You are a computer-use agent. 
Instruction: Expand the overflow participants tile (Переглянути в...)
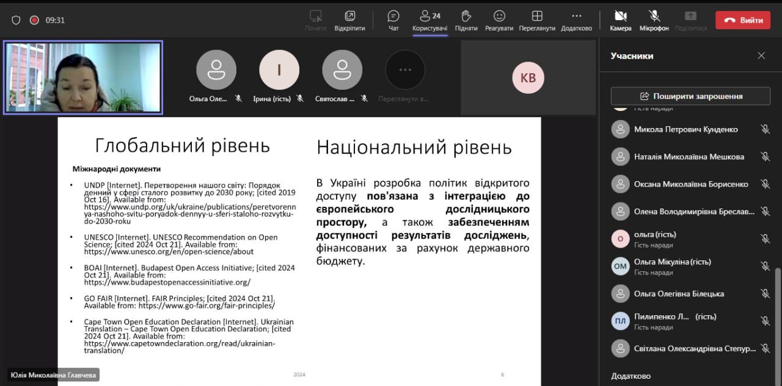pyautogui.click(x=405, y=70)
